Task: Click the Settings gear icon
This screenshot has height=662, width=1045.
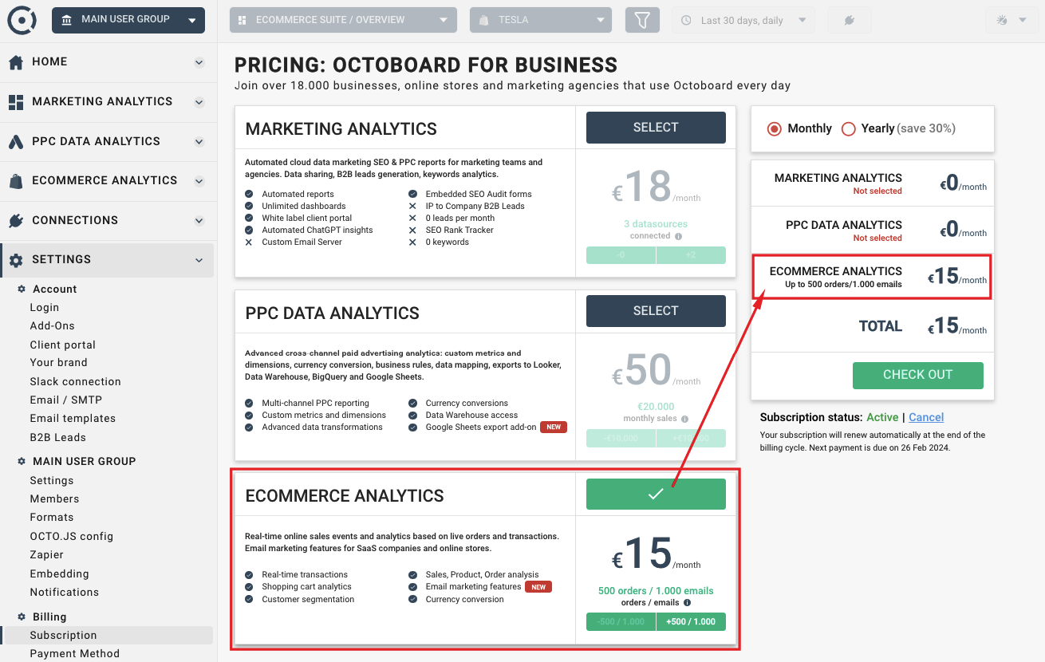Action: coord(15,260)
